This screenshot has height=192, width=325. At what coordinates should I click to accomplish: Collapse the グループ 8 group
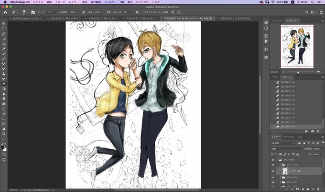point(278,160)
